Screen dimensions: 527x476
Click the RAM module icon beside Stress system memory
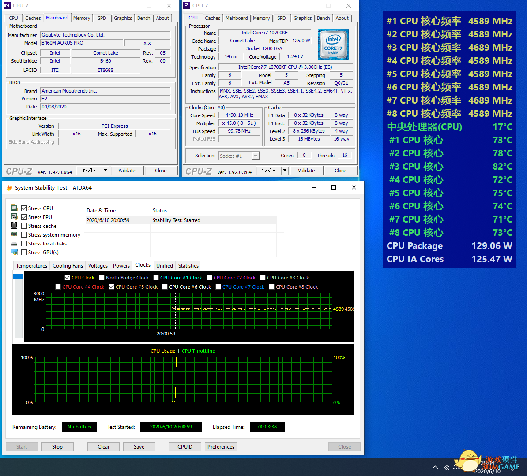(x=14, y=234)
